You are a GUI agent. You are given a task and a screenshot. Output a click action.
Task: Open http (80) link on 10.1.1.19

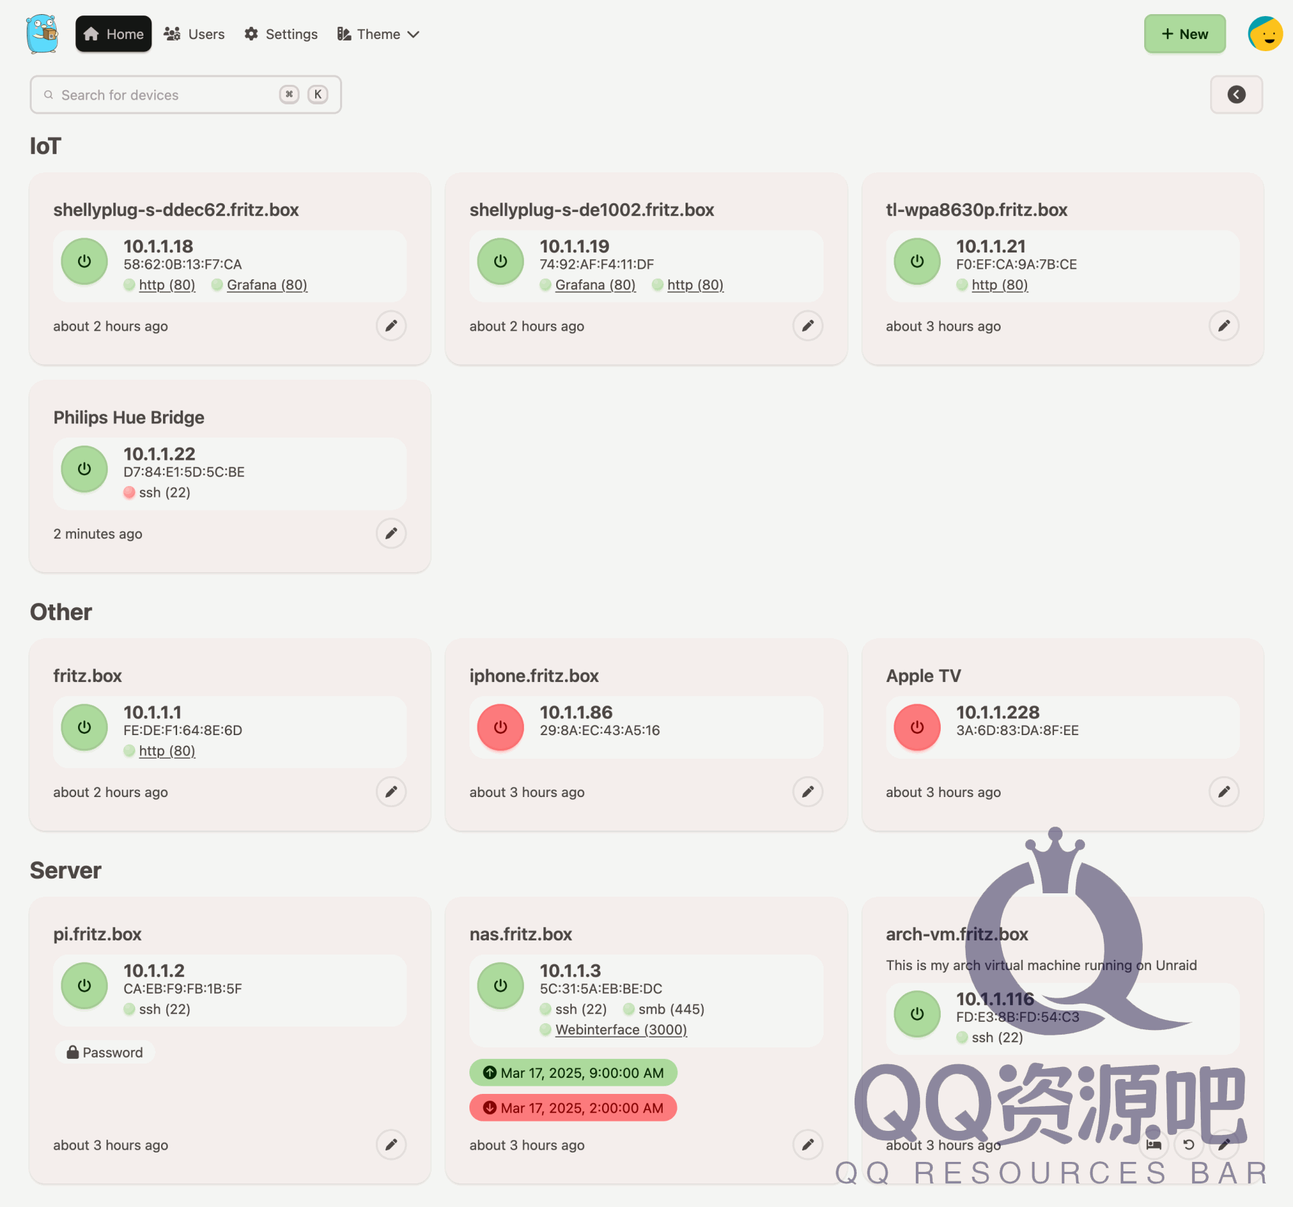pos(695,285)
